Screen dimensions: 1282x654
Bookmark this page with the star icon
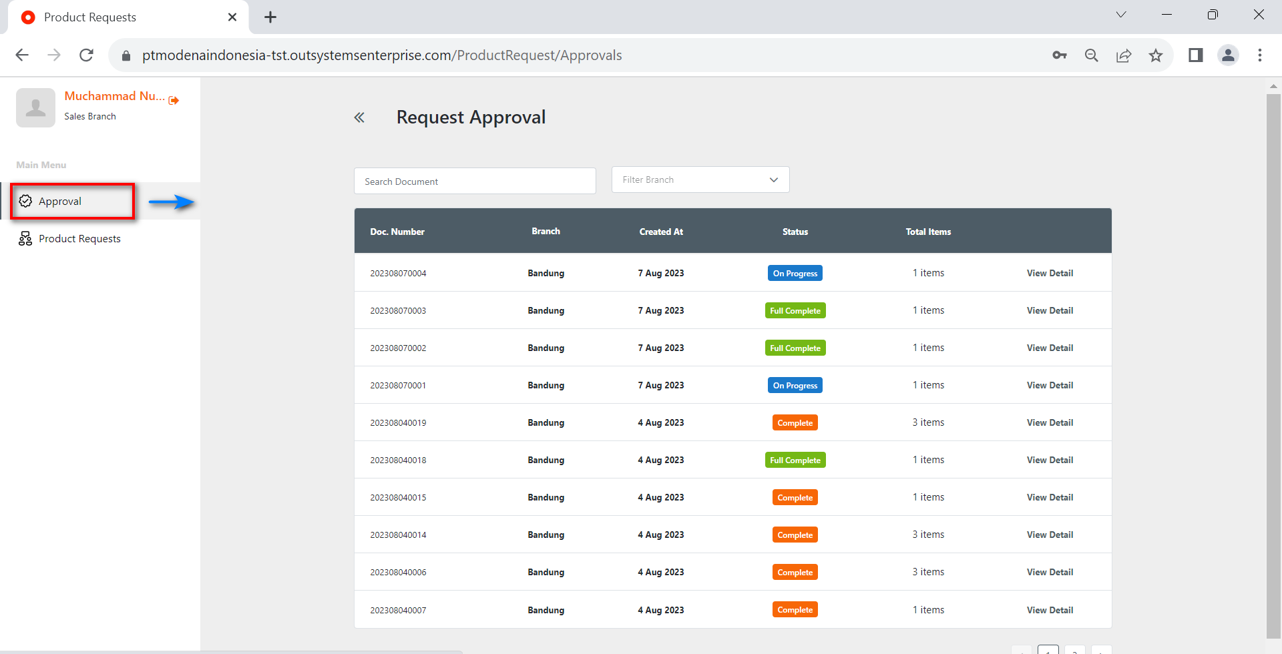coord(1156,55)
